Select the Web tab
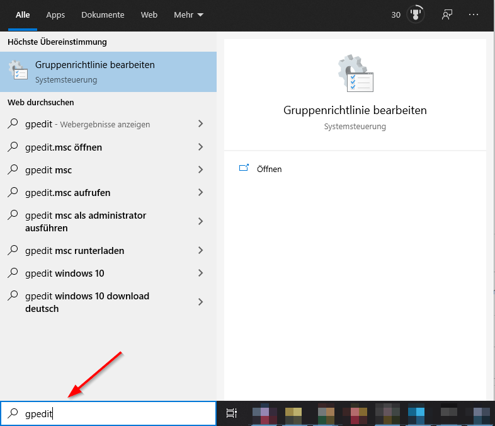495x426 pixels. pos(149,15)
